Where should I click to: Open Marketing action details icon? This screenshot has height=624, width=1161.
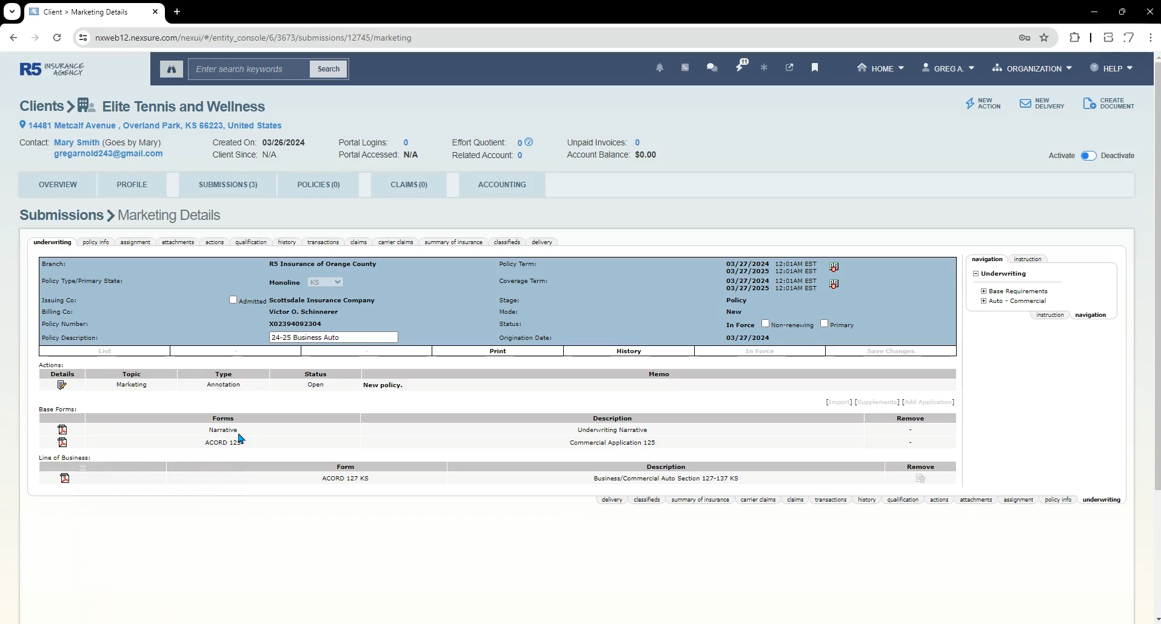(62, 385)
